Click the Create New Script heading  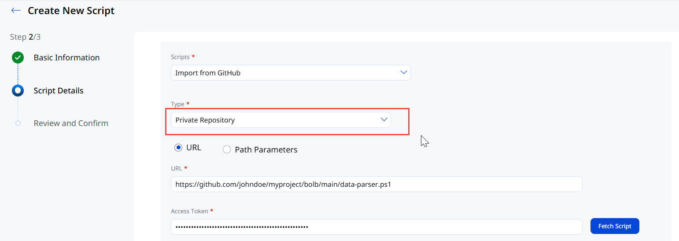tap(71, 11)
